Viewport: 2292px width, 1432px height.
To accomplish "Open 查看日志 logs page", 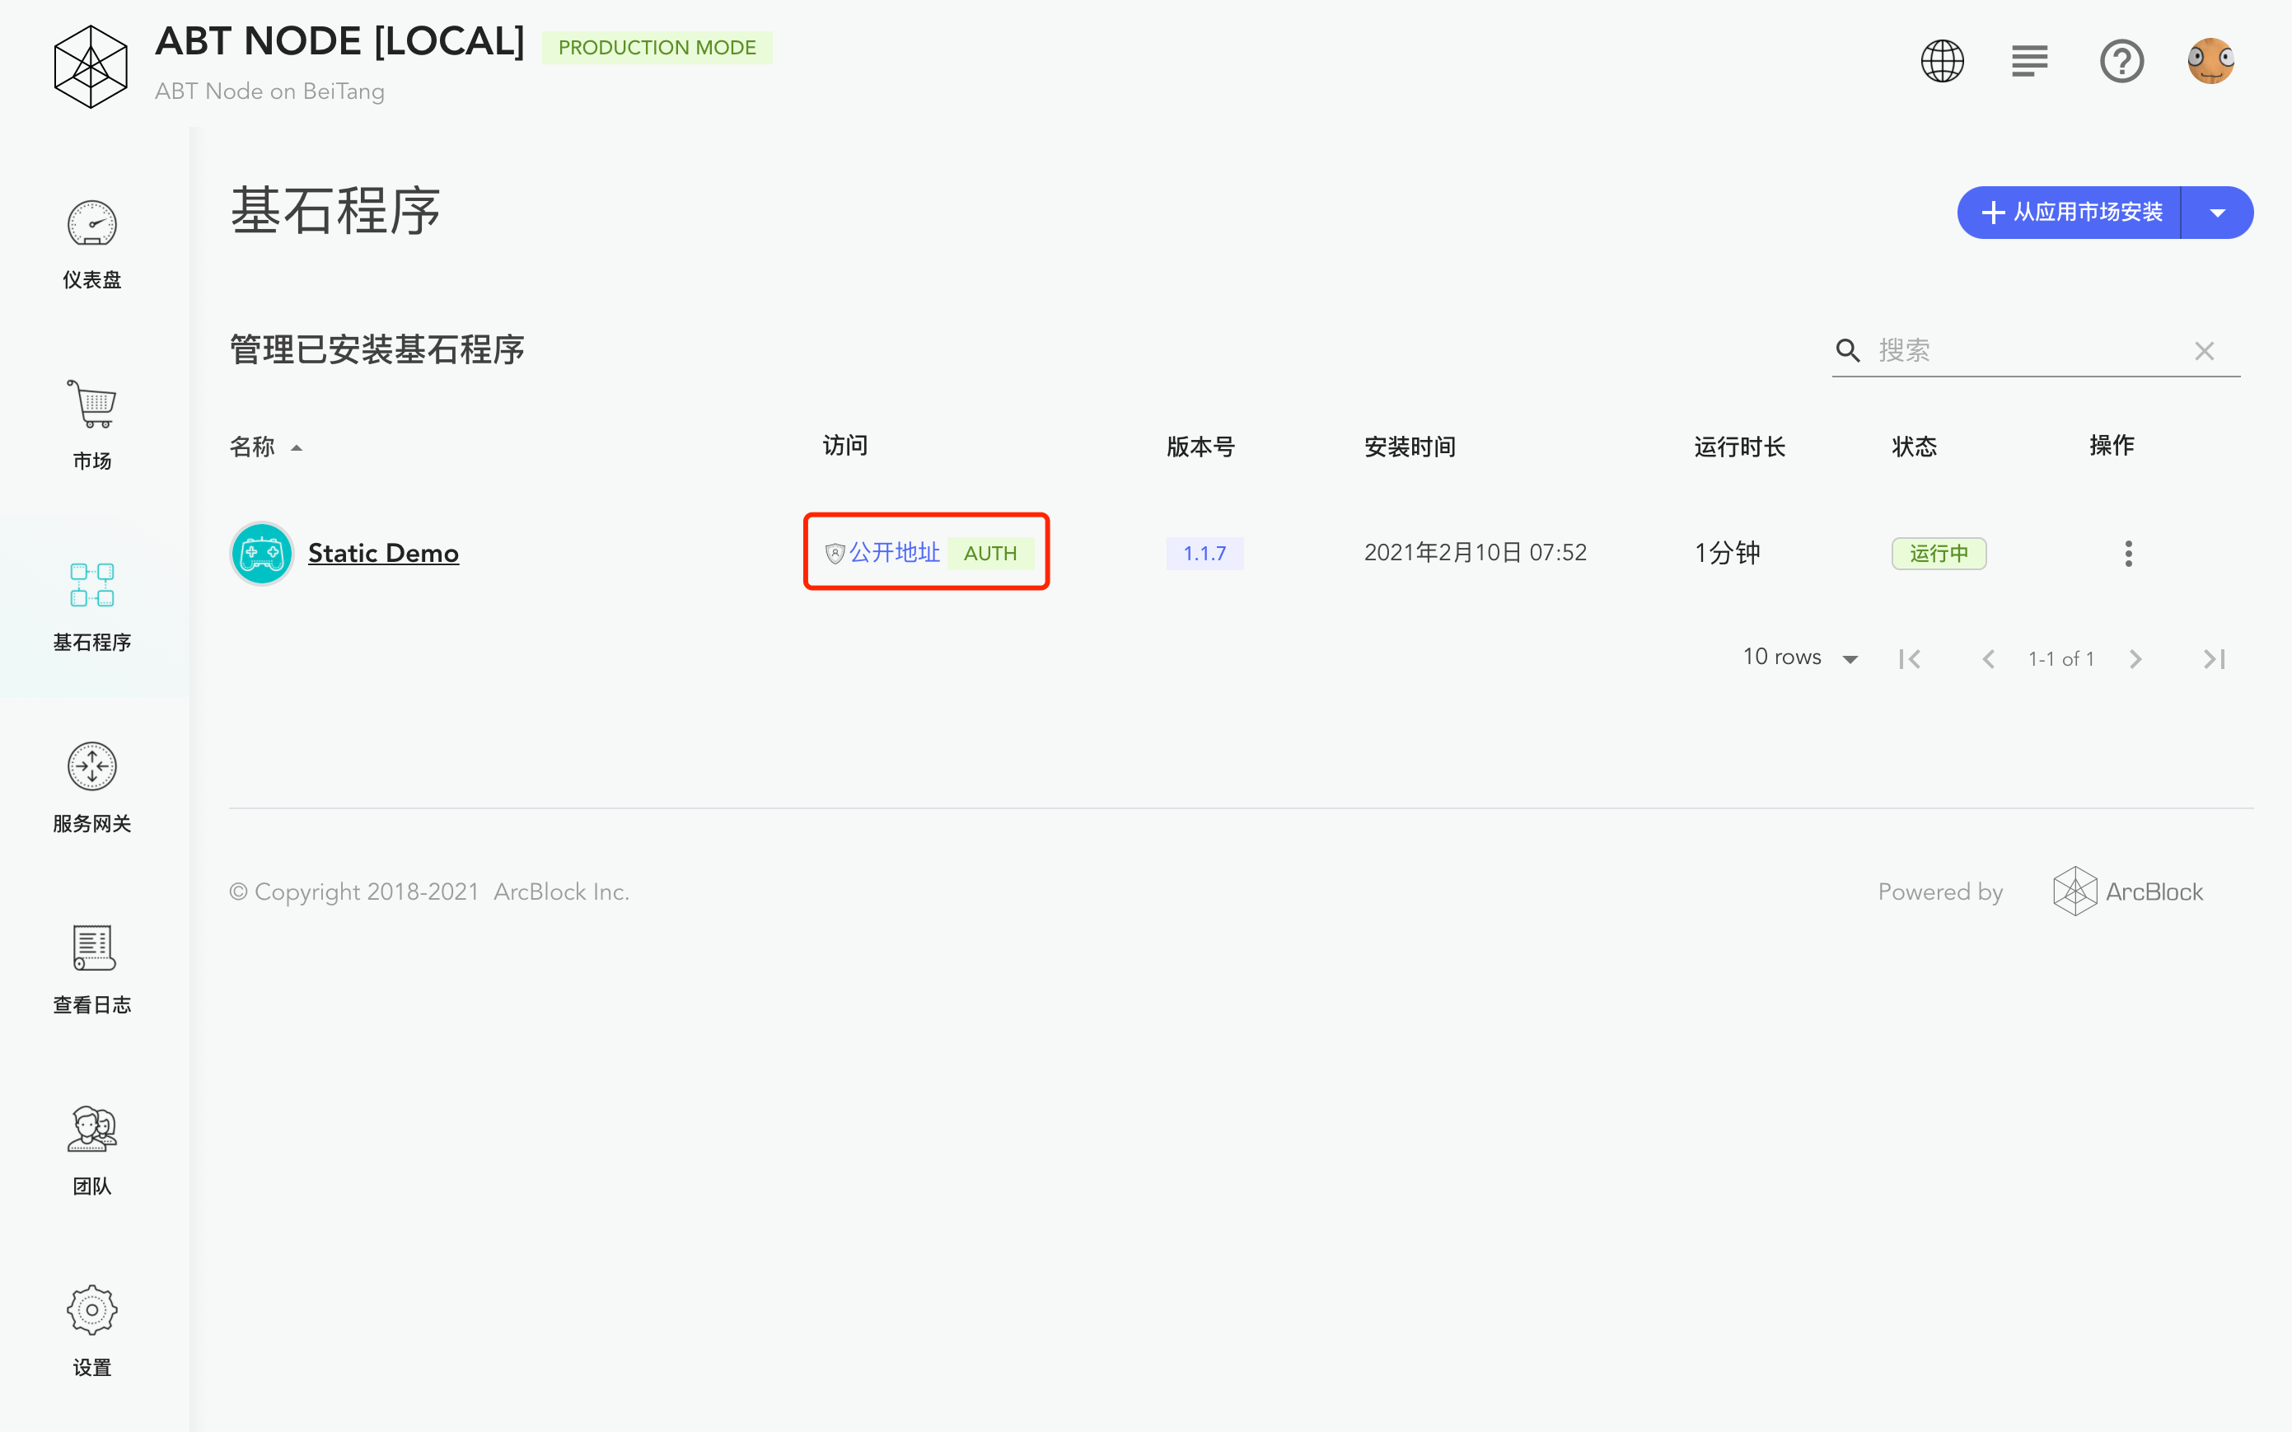I will (x=91, y=970).
